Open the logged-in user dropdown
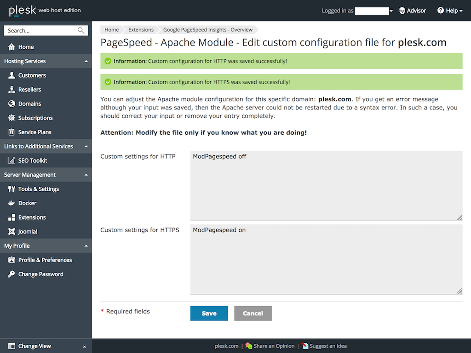The height and width of the screenshot is (353, 471). 391,11
